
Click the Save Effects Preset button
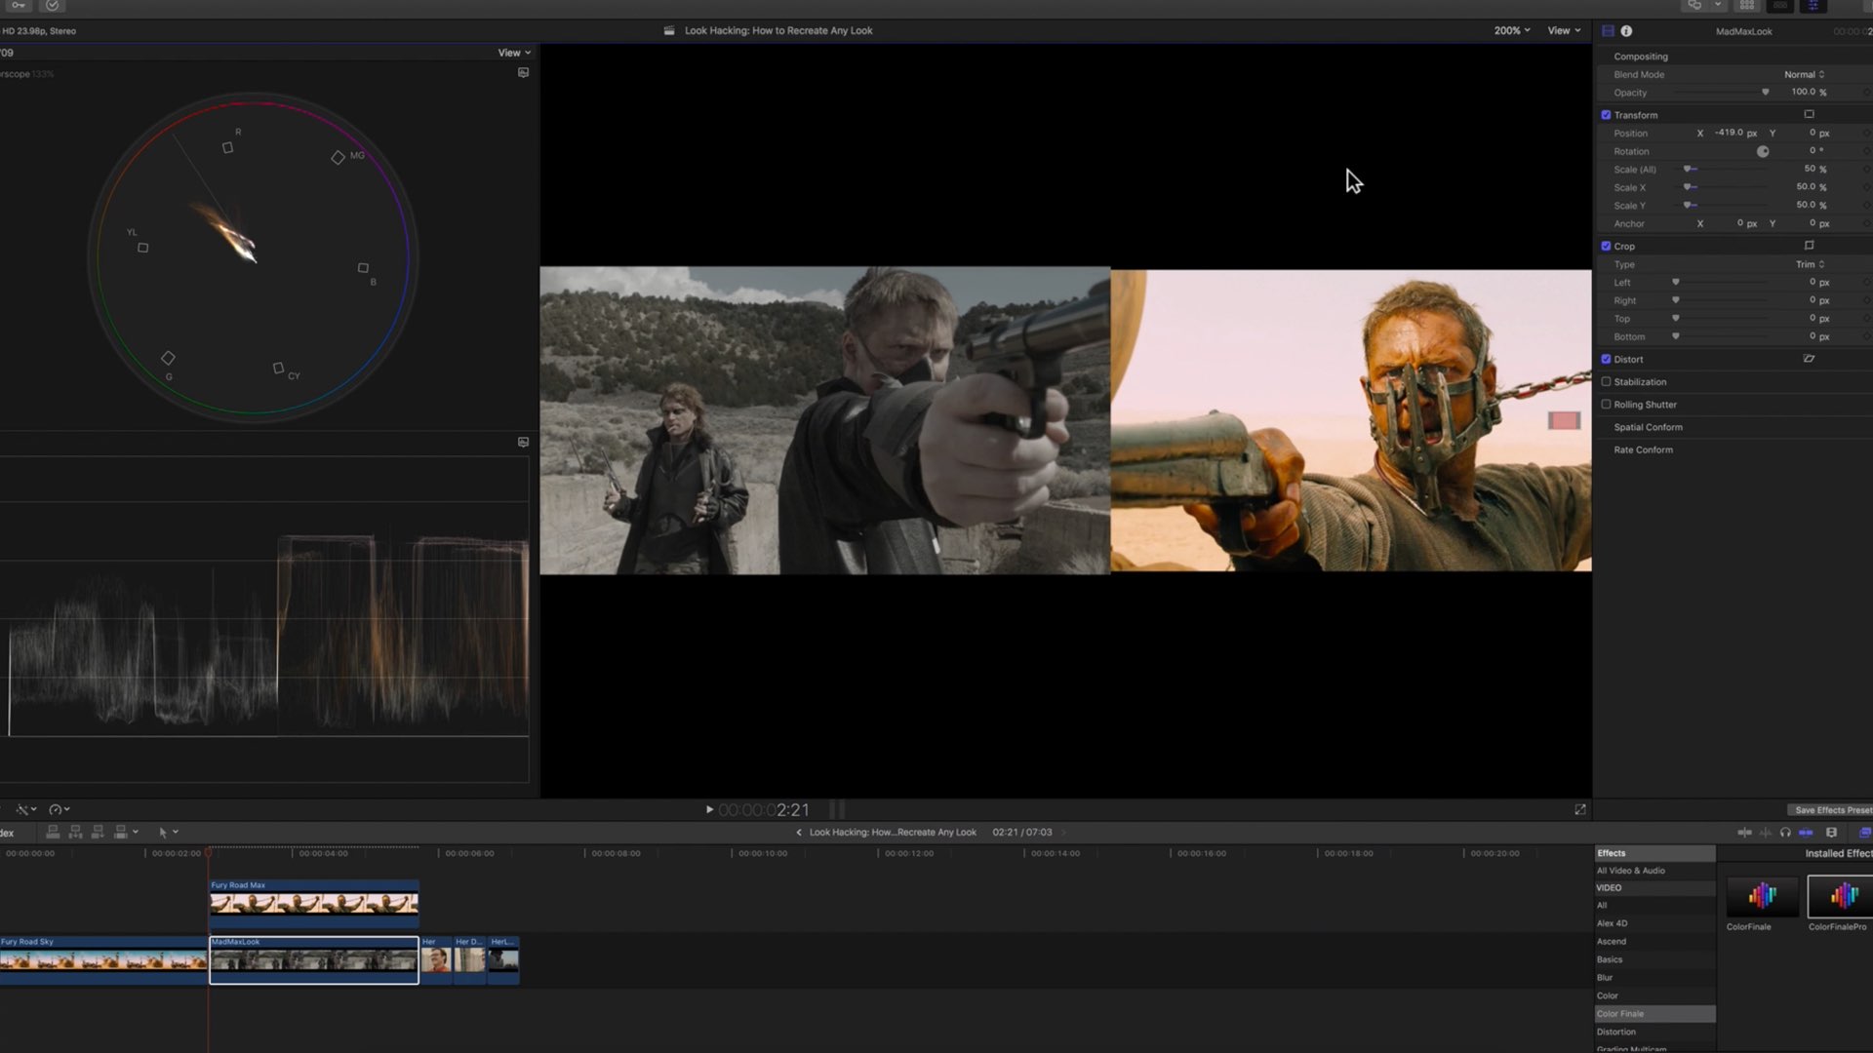[x=1831, y=810]
